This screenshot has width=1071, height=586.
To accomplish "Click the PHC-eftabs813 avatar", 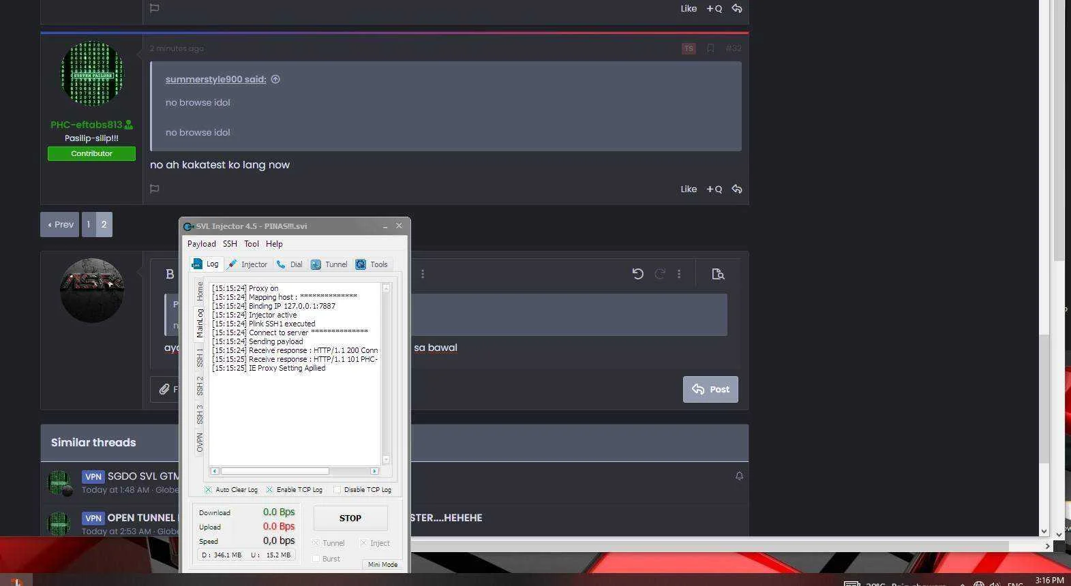I will [92, 74].
